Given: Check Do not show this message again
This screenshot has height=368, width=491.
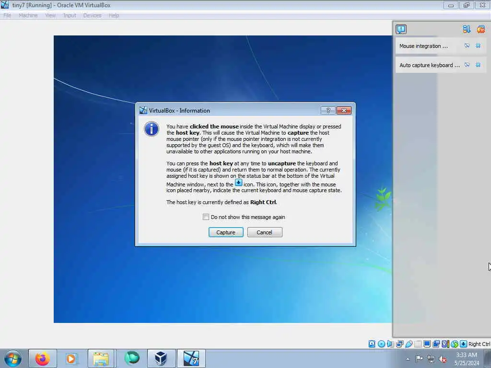Looking at the screenshot, I should pos(206,217).
